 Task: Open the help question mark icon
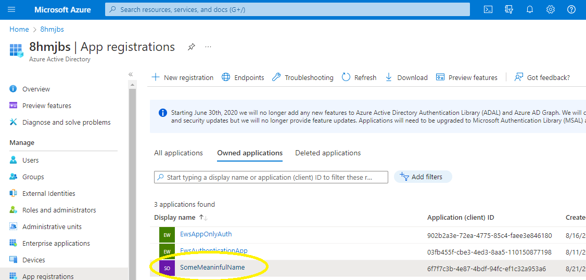pyautogui.click(x=571, y=10)
